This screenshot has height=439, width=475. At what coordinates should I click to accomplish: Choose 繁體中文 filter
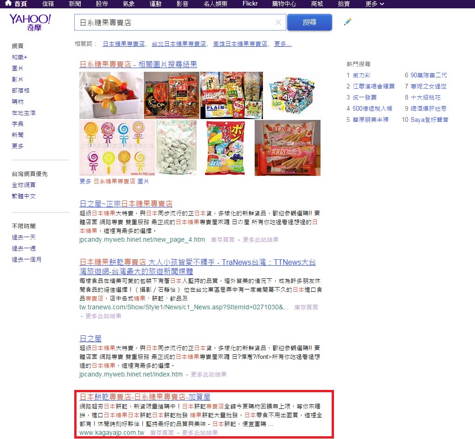tap(24, 196)
